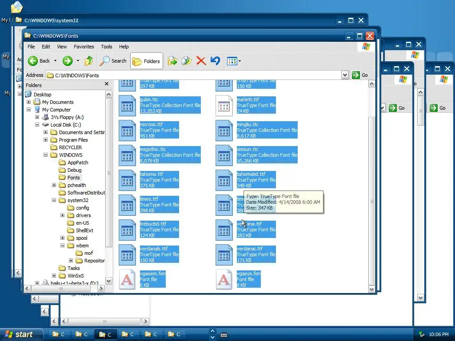This screenshot has height=341, width=455.
Task: Click the blue Undo arrow icon
Action: click(216, 61)
